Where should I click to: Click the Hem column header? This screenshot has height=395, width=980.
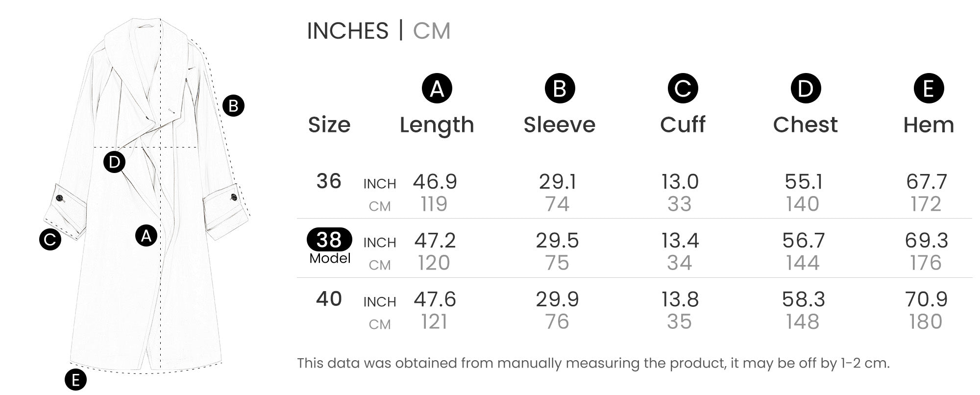pyautogui.click(x=929, y=124)
